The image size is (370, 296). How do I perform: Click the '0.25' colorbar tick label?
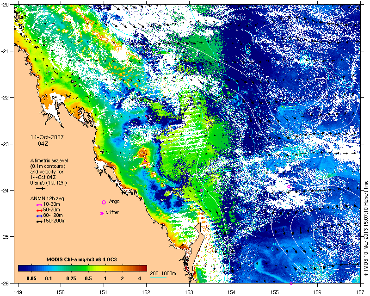point(71,278)
